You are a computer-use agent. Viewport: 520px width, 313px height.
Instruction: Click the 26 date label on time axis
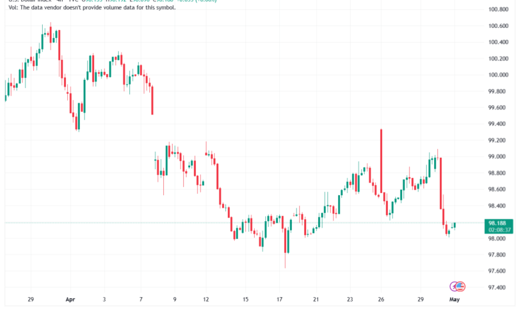pos(381,300)
